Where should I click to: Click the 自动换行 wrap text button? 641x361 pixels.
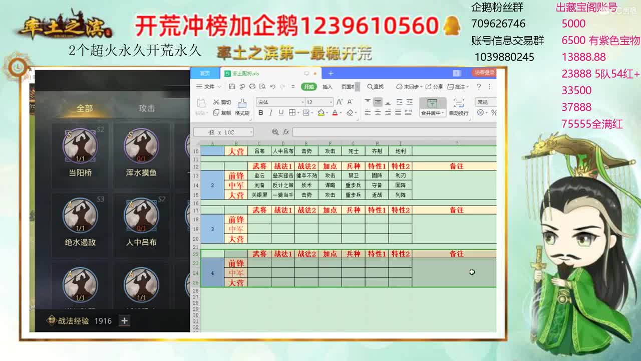coord(459,107)
